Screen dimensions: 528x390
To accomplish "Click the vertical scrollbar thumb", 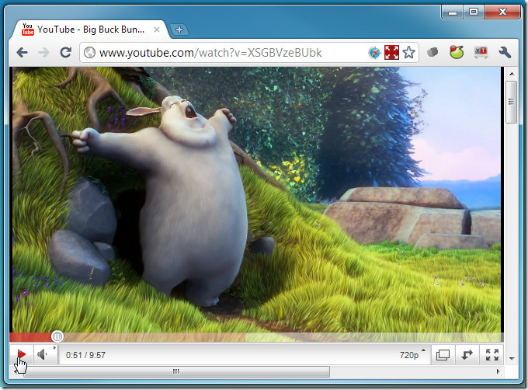I will click(x=512, y=102).
